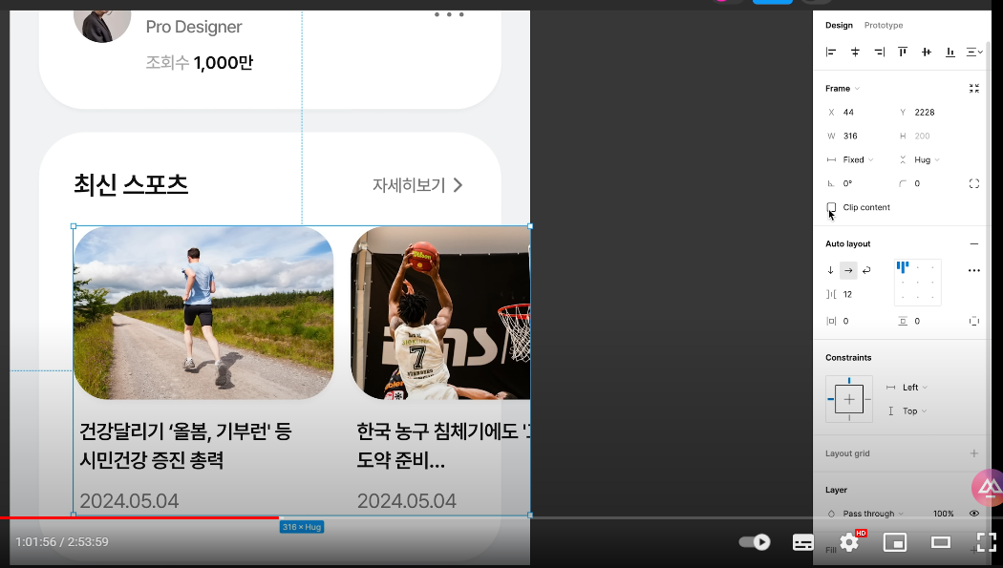Screen dimensions: 1003x568
Task: Open the Frame type dropdown
Action: (843, 88)
